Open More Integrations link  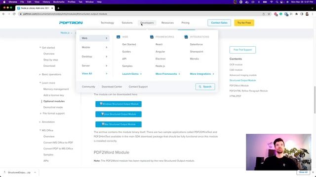[x=202, y=74]
